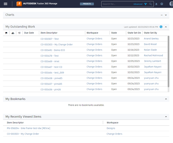Viewport: 173px width, 143px height.
Task: Click Jeremy Lambert user link
Action: [152, 61]
